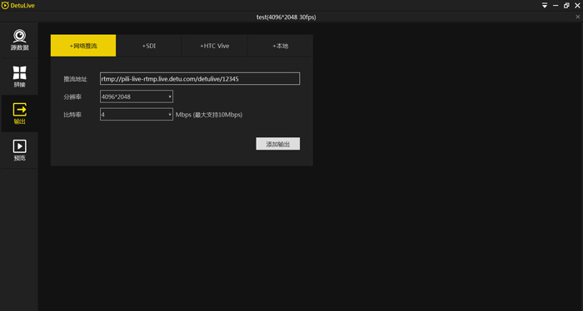Switch to the +SDI tab
This screenshot has width=583, height=311.
(x=149, y=46)
